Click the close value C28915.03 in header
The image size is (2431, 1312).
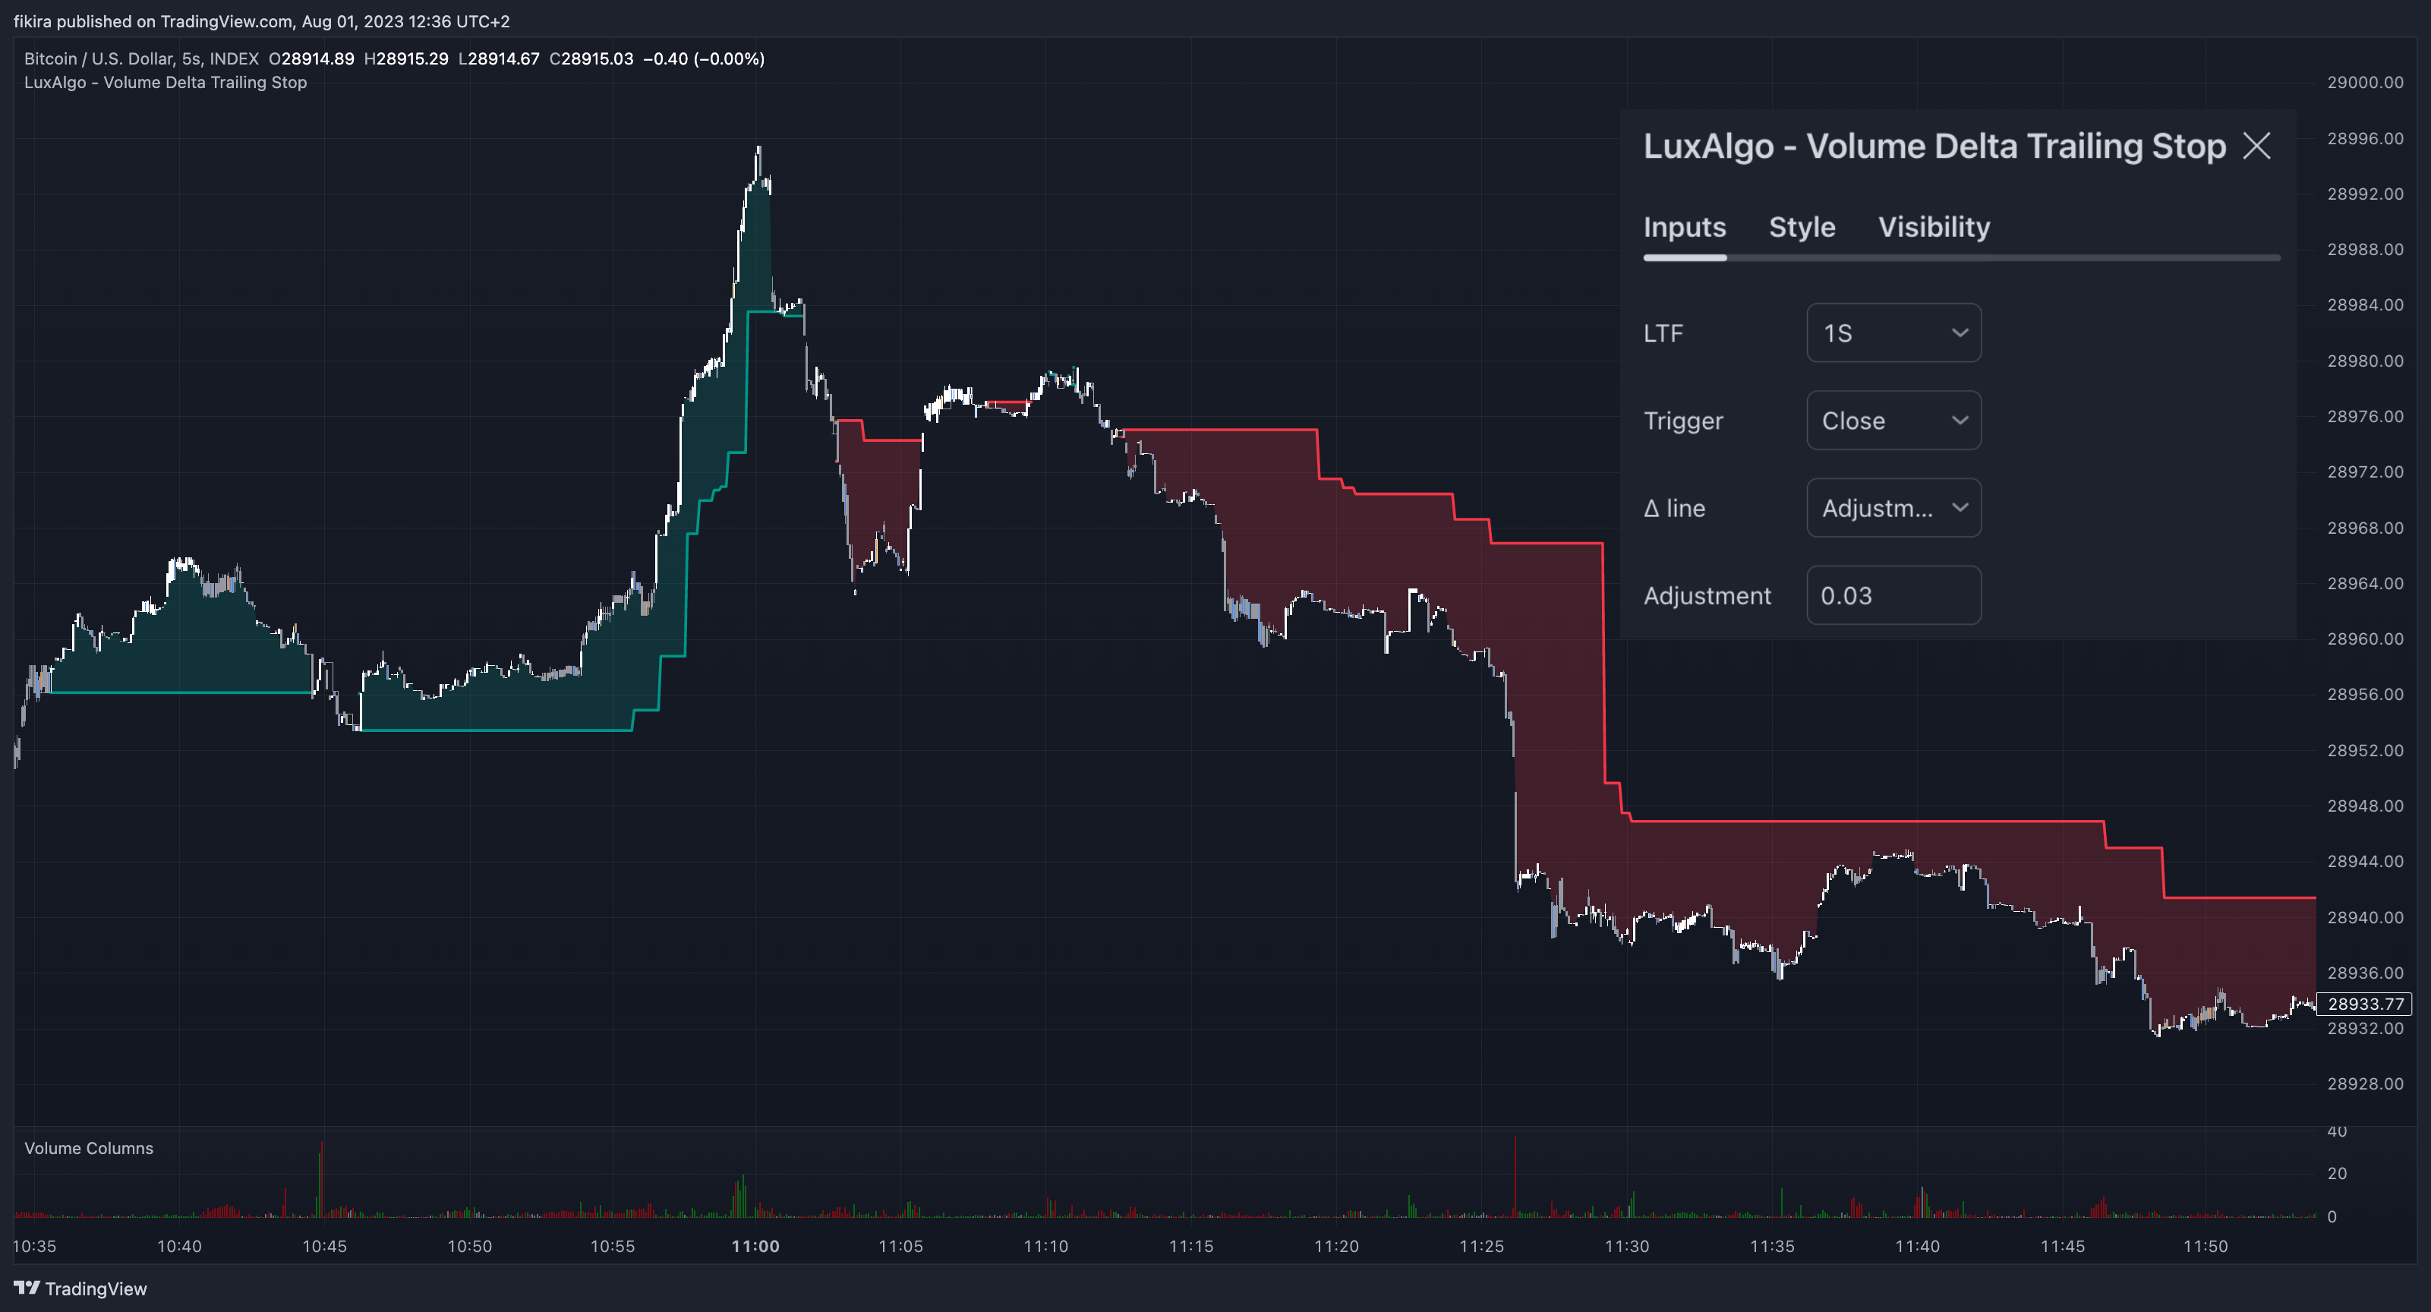point(591,58)
